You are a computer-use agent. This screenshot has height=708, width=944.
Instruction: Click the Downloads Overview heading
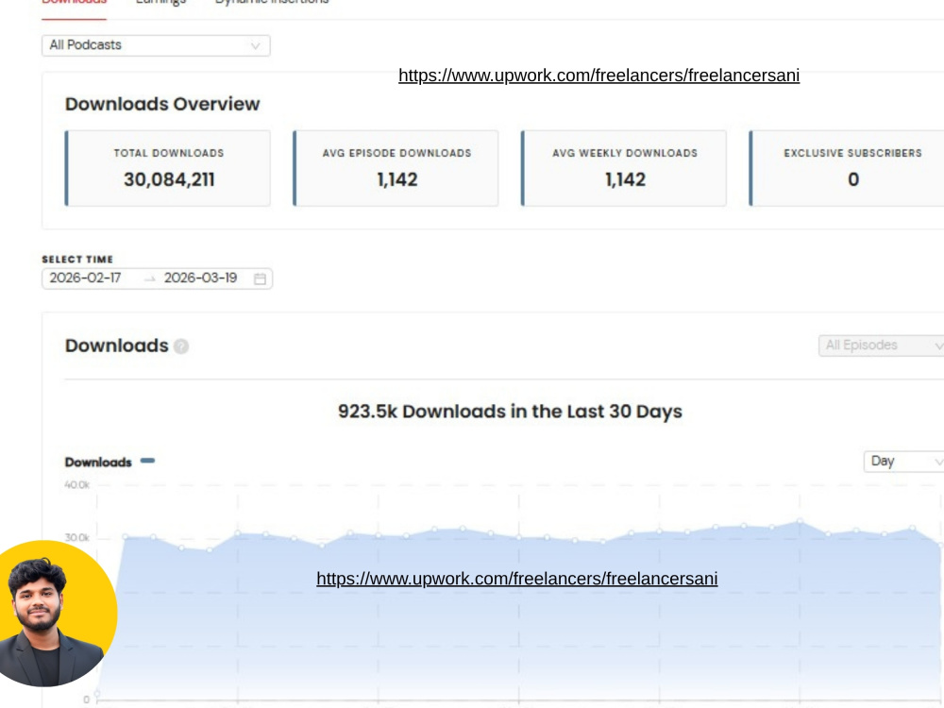click(x=162, y=104)
